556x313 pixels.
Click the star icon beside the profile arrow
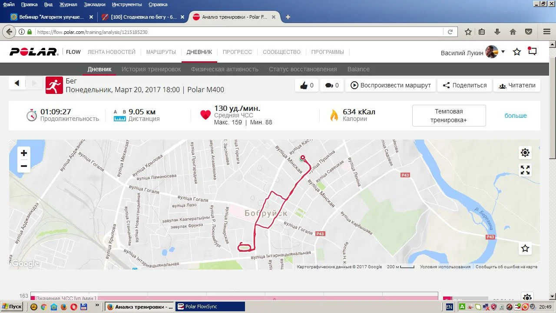[517, 52]
